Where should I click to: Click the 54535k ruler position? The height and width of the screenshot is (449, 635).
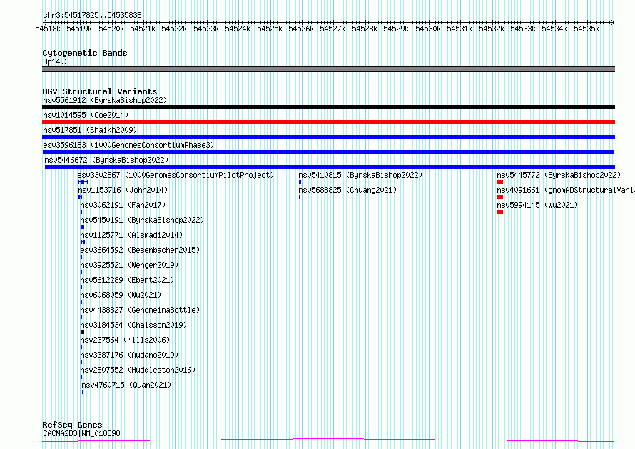[x=586, y=29]
